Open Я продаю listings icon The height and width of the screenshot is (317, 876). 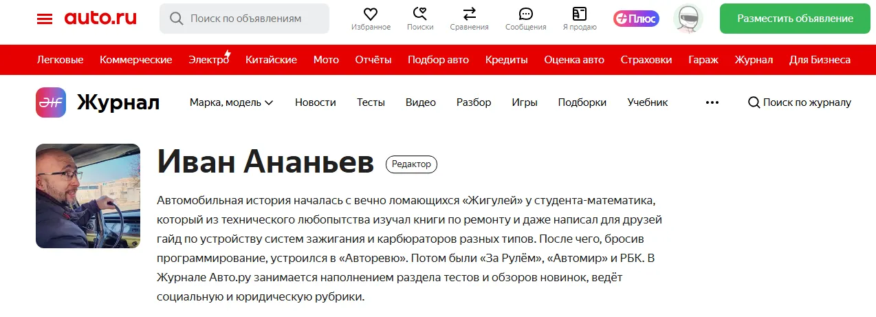(580, 14)
